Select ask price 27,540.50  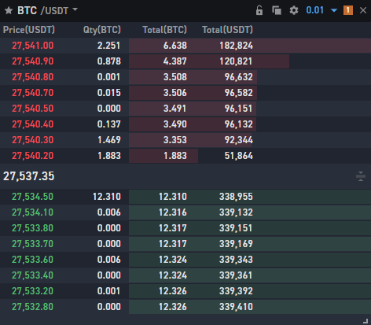pos(33,109)
